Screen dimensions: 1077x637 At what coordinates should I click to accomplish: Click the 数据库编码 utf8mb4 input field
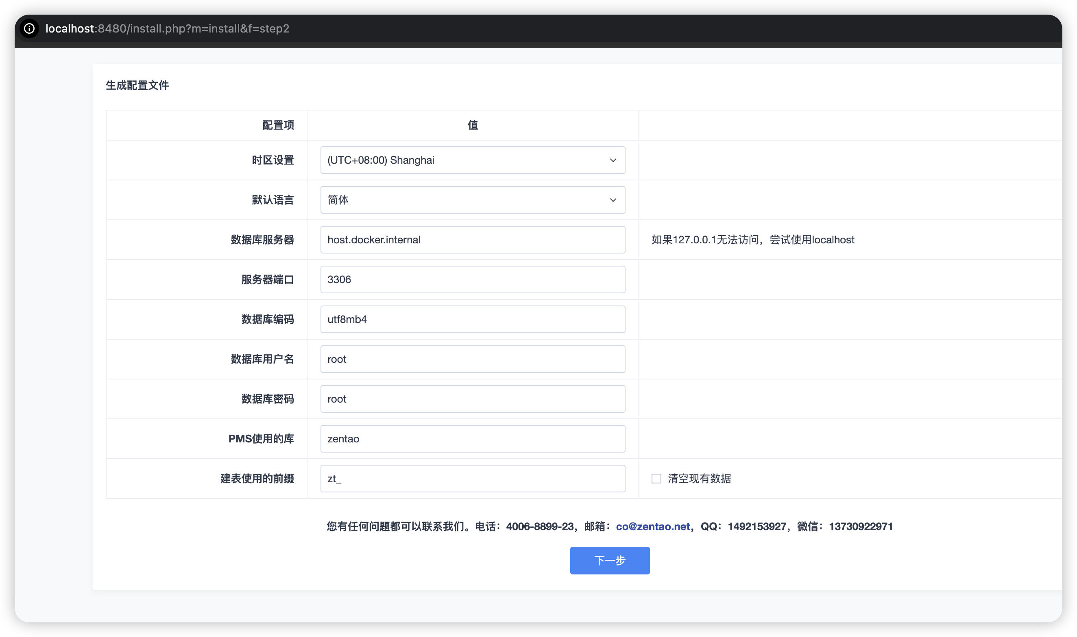472,319
